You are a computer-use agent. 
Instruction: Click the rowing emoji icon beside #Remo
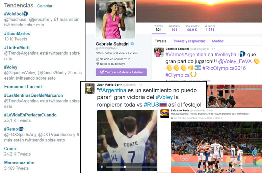point(21,129)
